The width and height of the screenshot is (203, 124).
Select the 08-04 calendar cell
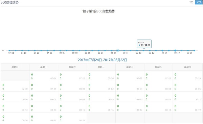(x=158, y=86)
